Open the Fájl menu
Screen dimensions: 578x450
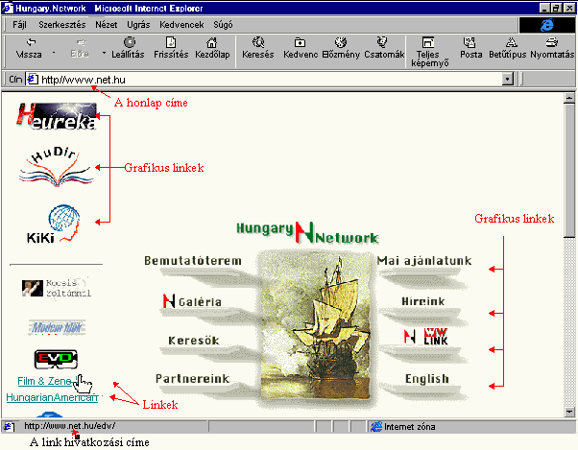(19, 23)
